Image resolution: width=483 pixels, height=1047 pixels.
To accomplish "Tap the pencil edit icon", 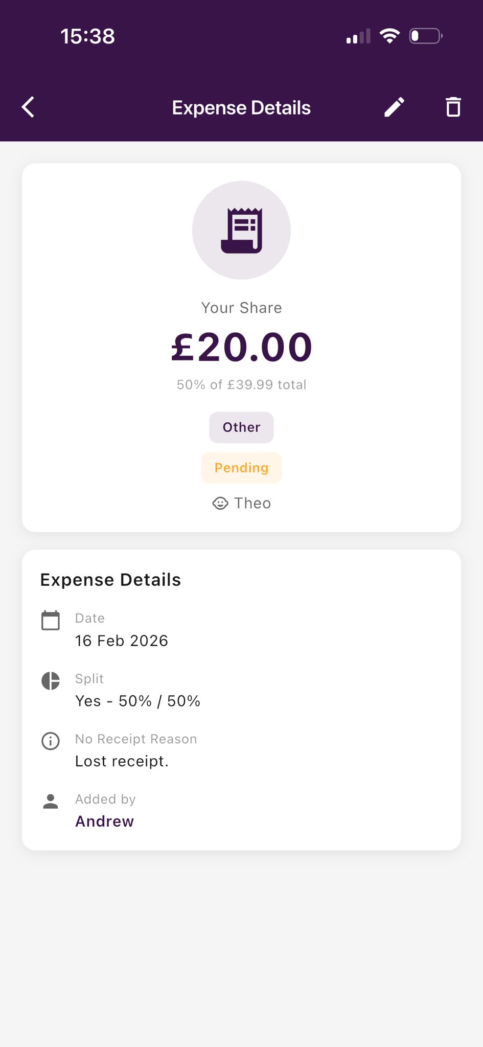I will tap(394, 107).
